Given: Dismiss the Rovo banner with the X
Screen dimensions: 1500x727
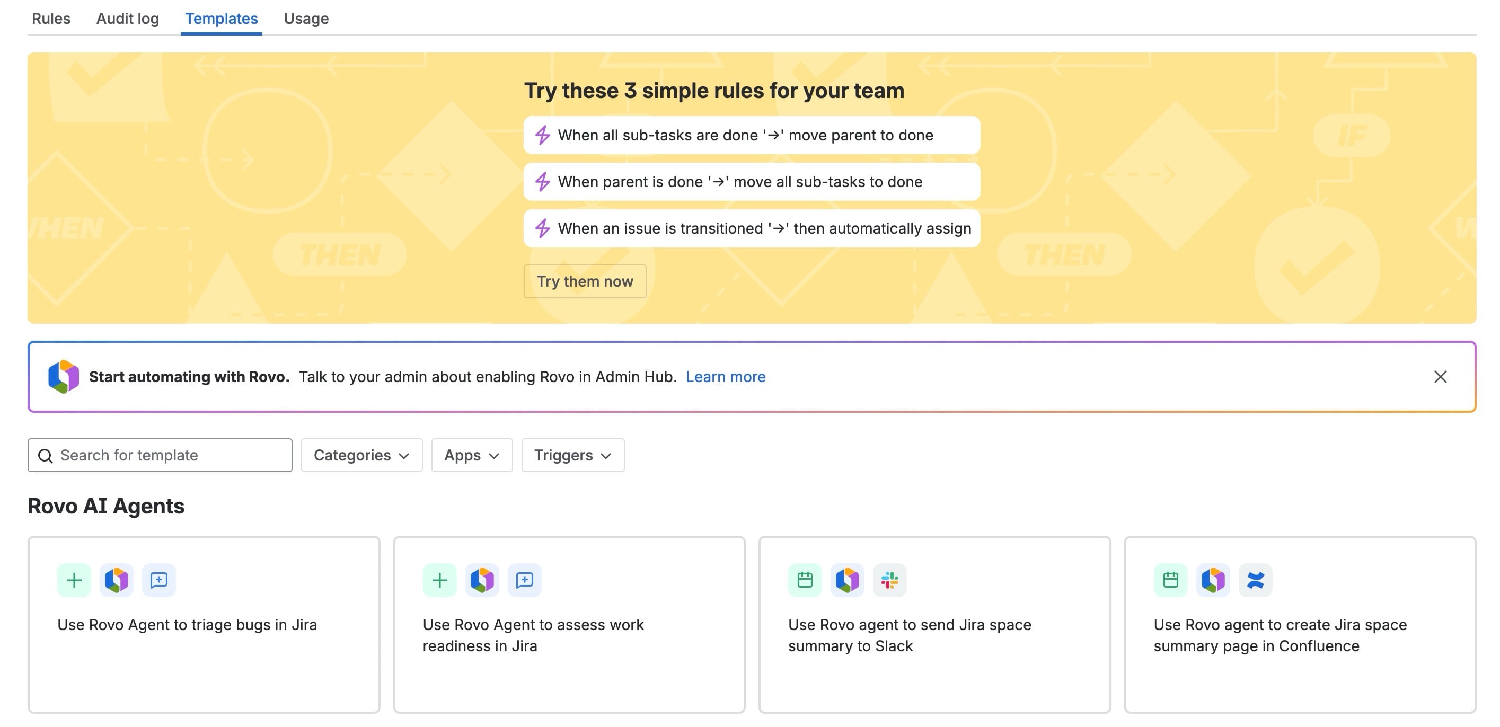Looking at the screenshot, I should [1440, 377].
